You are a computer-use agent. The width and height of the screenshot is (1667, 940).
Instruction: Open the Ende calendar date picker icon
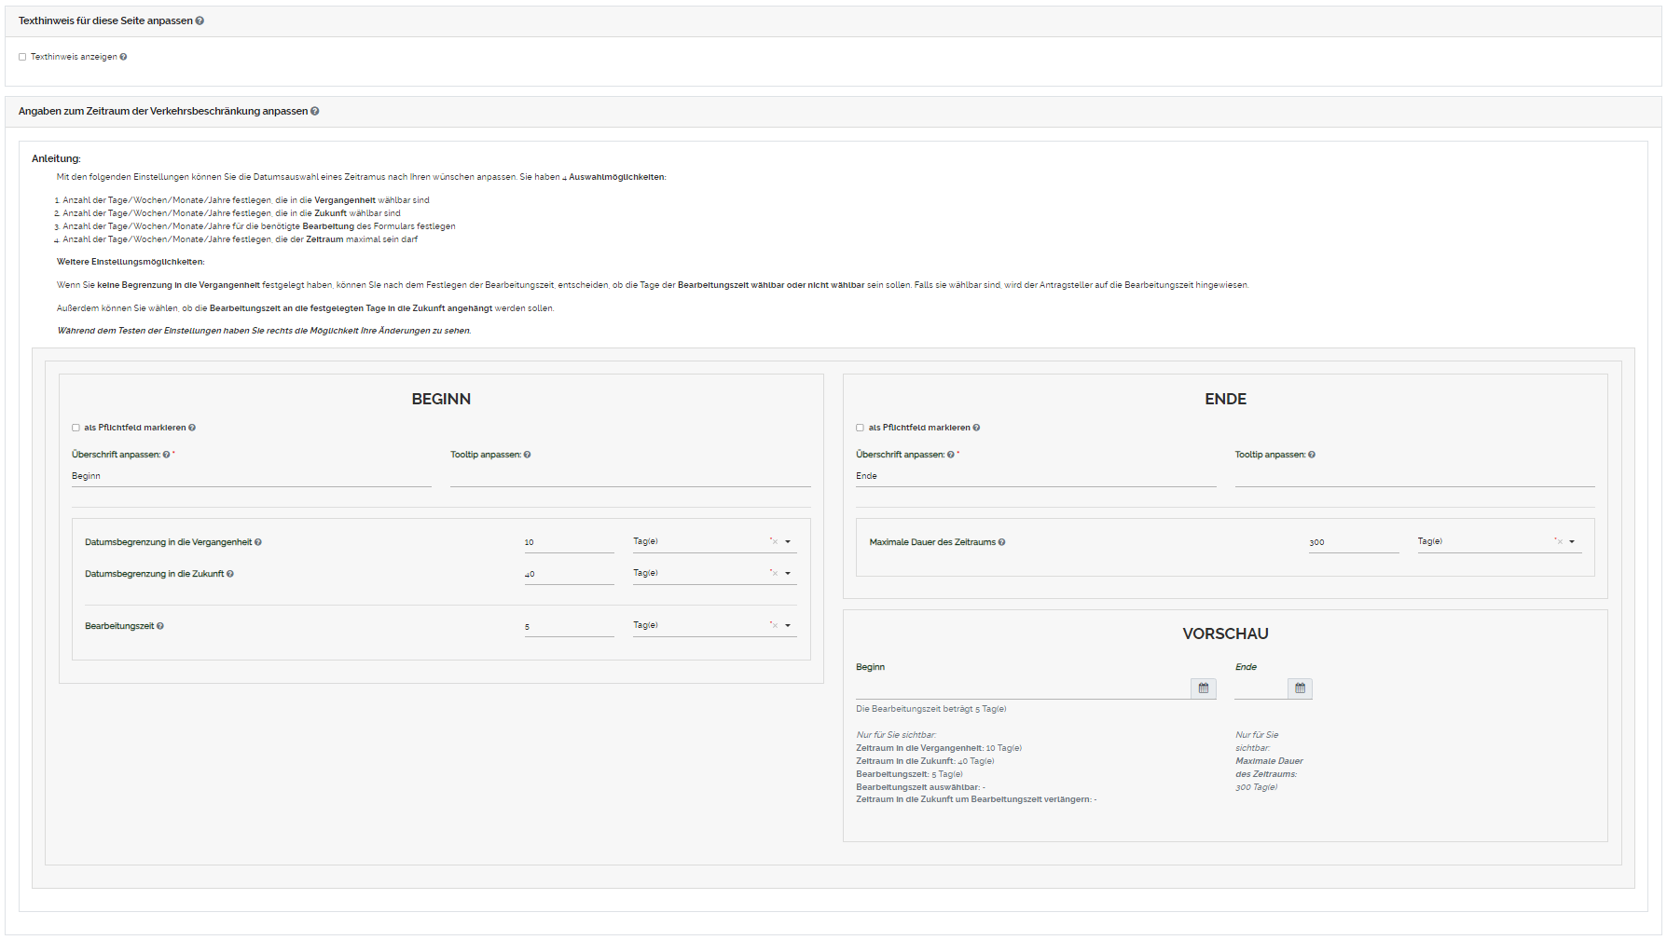click(1300, 688)
